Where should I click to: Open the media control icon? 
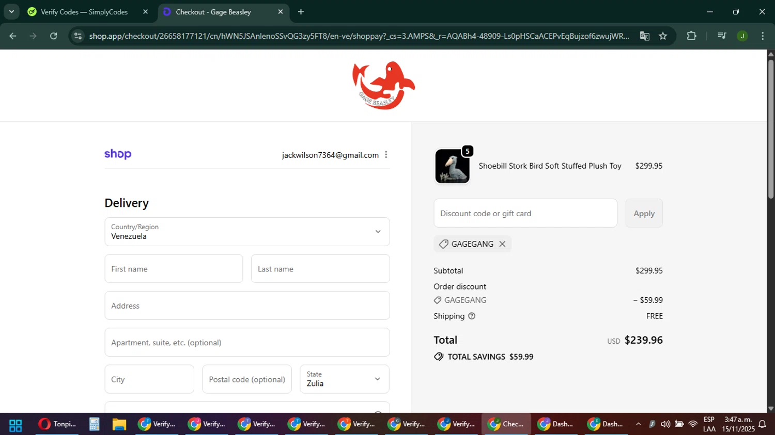click(722, 36)
